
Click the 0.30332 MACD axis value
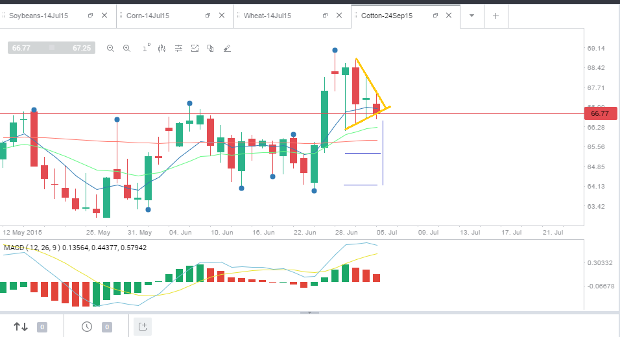(x=600, y=262)
